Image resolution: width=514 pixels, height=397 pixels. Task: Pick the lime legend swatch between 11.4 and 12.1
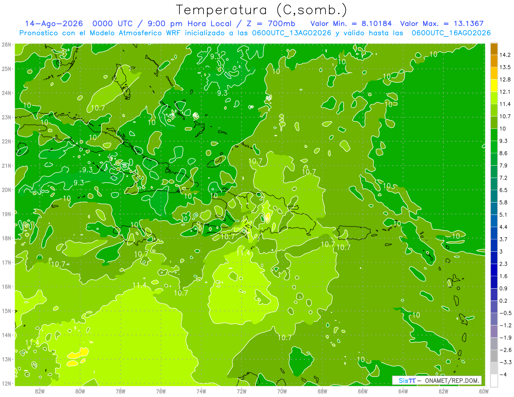494,98
